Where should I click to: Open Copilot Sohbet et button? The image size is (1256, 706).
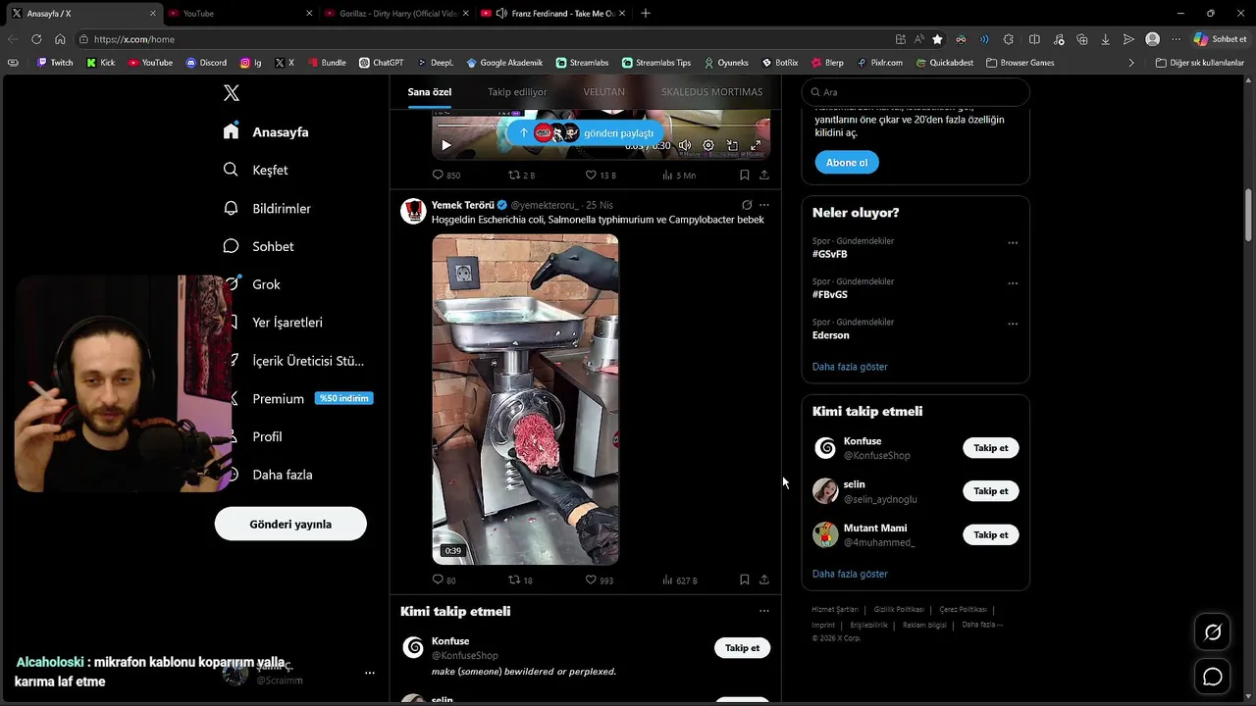click(x=1220, y=39)
